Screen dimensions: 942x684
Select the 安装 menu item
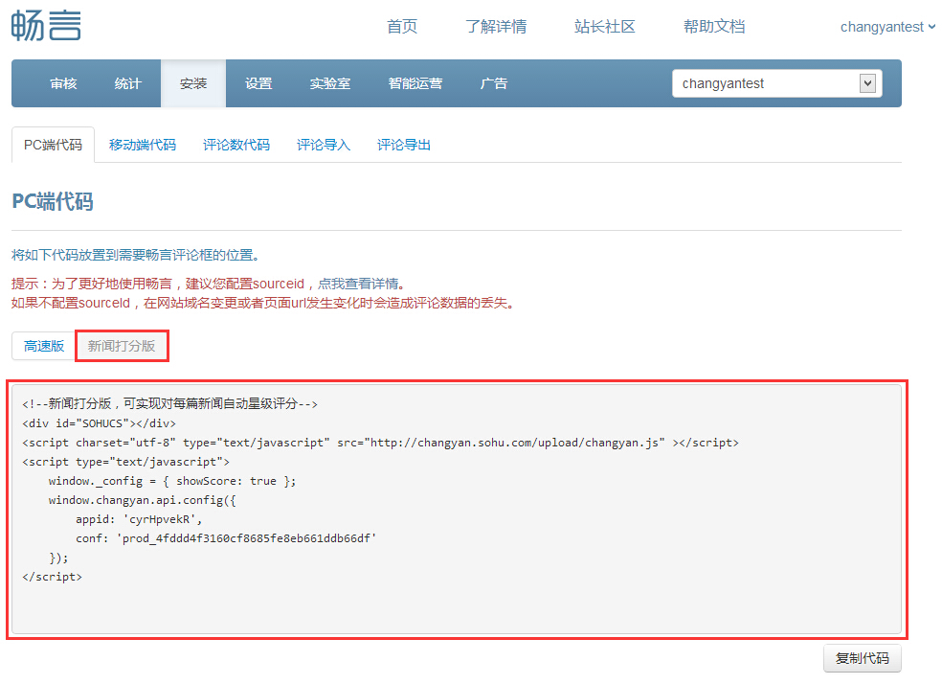(193, 84)
